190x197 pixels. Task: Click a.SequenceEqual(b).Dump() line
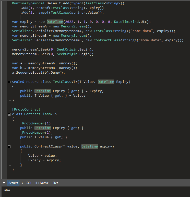click(38, 73)
